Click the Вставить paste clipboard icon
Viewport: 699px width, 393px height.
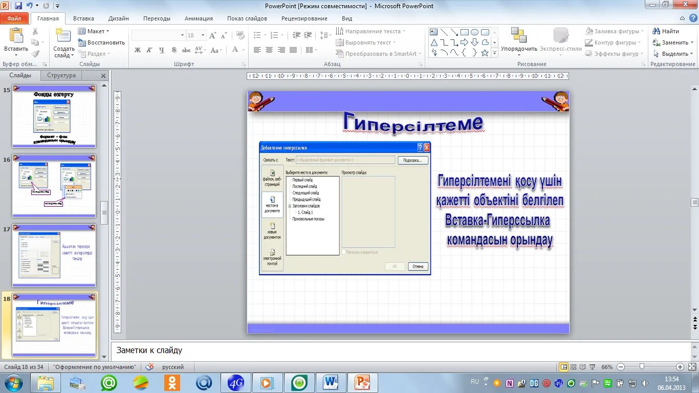[16, 36]
